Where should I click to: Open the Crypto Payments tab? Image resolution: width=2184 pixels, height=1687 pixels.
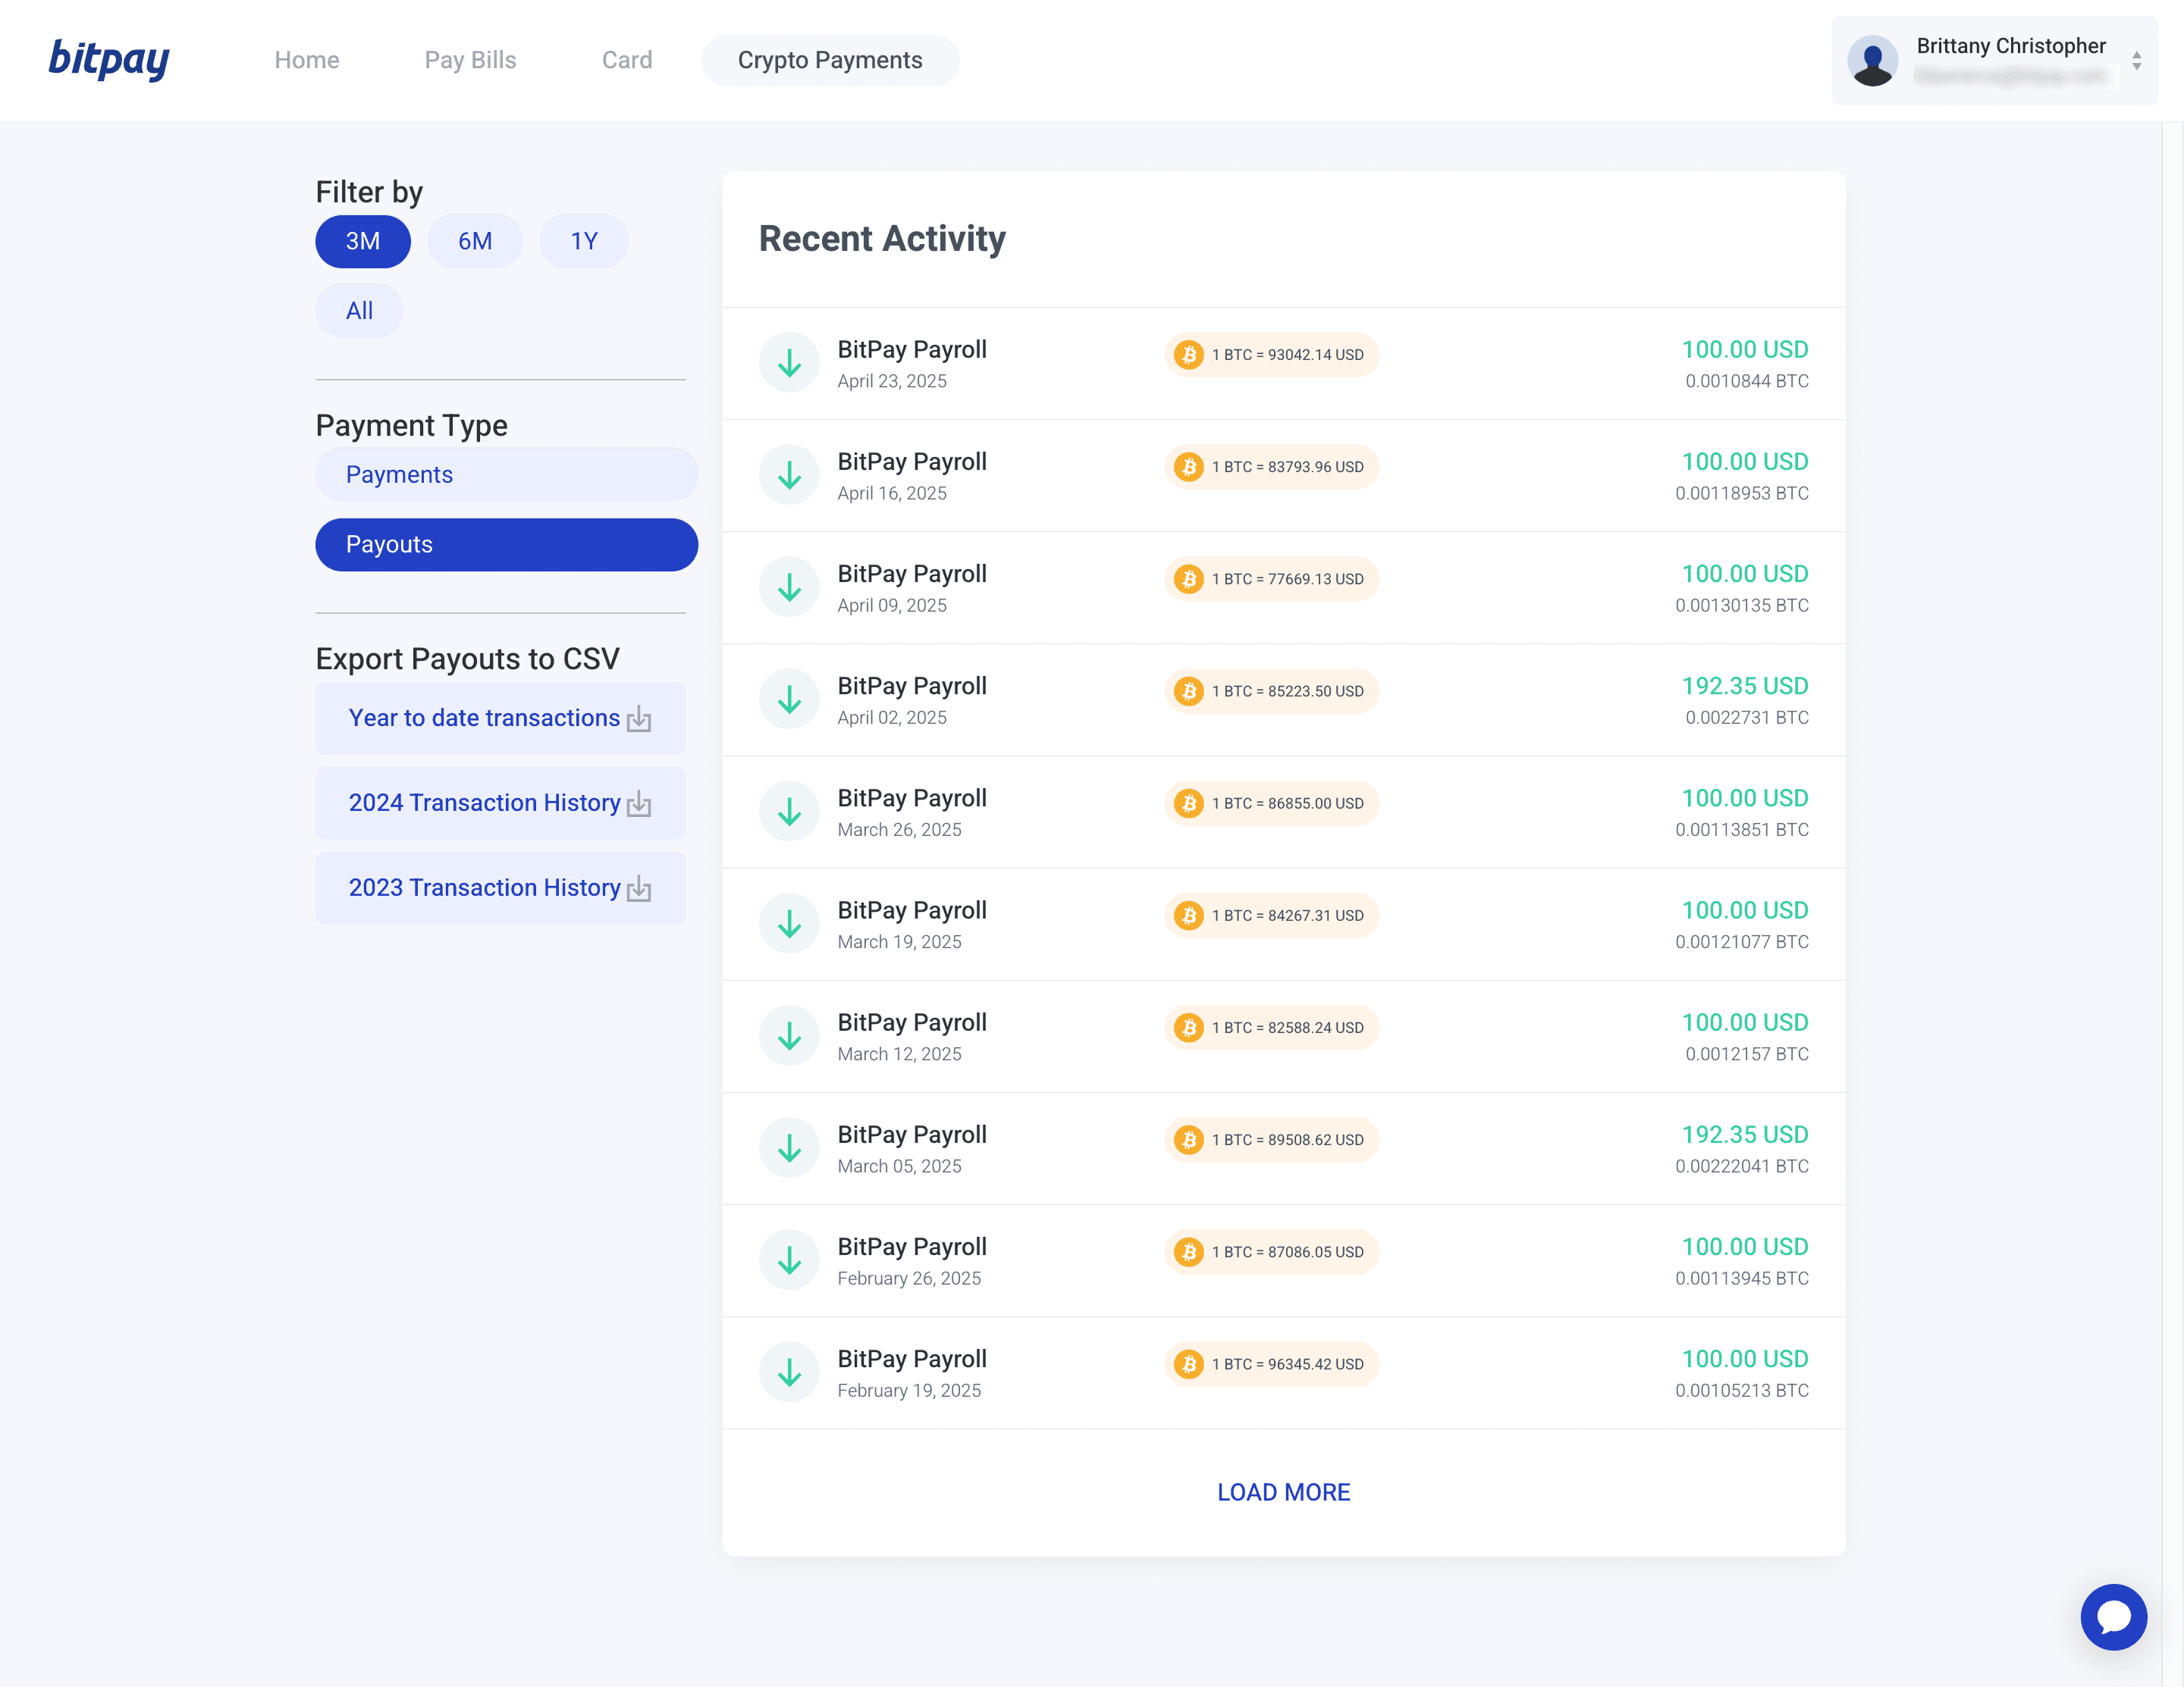pos(830,60)
